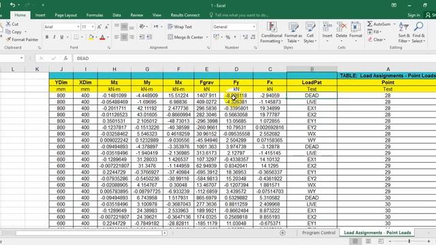
Task: Apply the Fill Color bucket
Action: [91, 37]
